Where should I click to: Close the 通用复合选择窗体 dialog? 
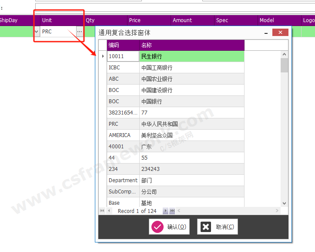coord(280,33)
